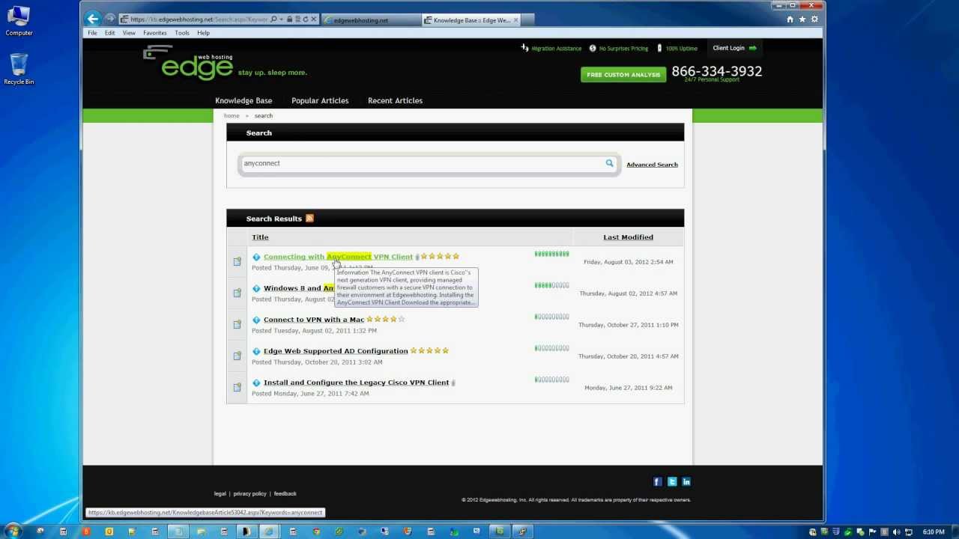Click the browser Back arrow button

92,19
